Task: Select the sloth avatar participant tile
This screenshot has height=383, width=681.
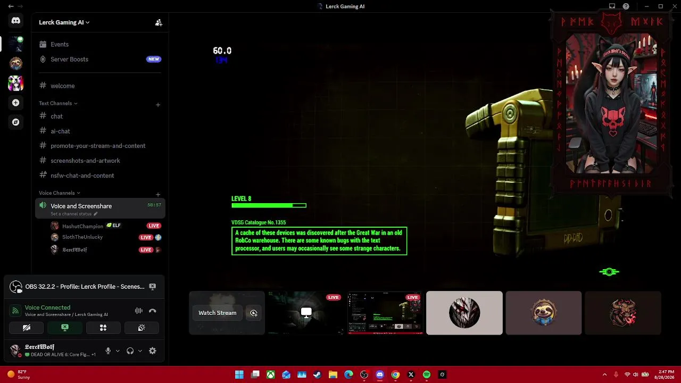Action: [x=544, y=313]
